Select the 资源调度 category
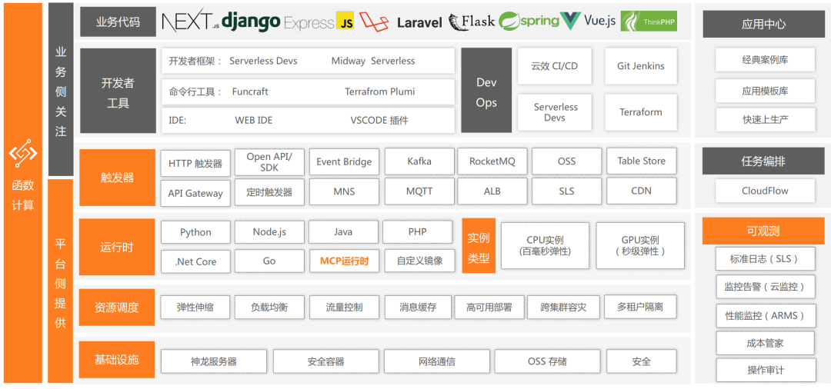The width and height of the screenshot is (831, 389). pos(117,307)
